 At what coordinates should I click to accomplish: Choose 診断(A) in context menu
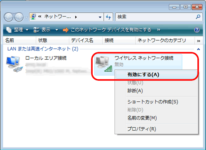156,91
